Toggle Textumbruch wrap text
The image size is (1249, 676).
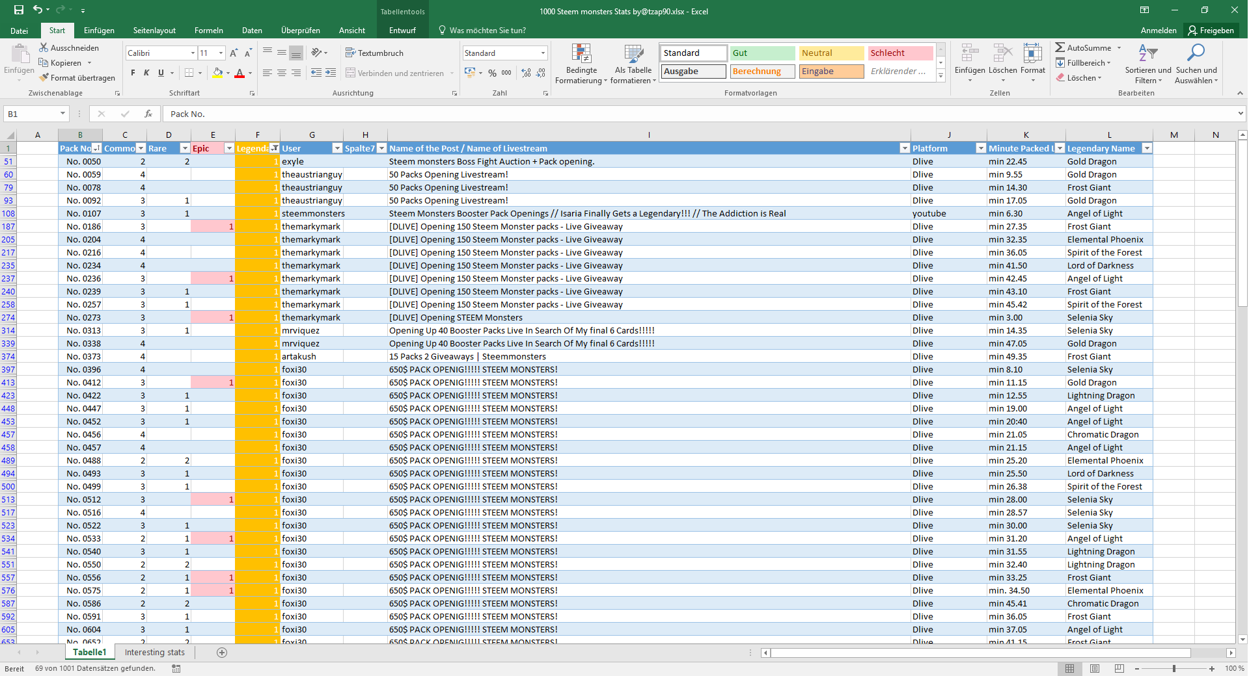pos(374,53)
